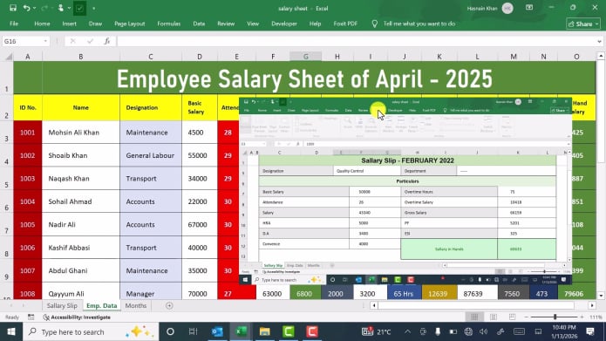Switch to the Months sheet tab
The height and width of the screenshot is (341, 606).
pos(136,305)
